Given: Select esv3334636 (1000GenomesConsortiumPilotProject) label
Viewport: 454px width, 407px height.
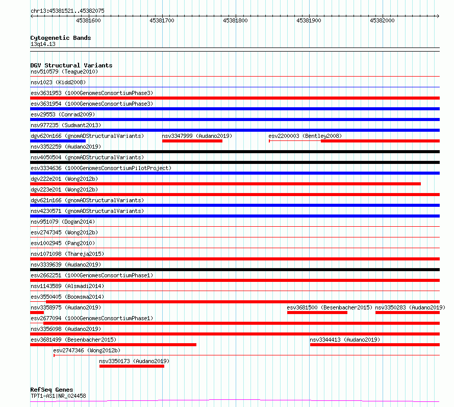Looking at the screenshot, I should (x=101, y=168).
